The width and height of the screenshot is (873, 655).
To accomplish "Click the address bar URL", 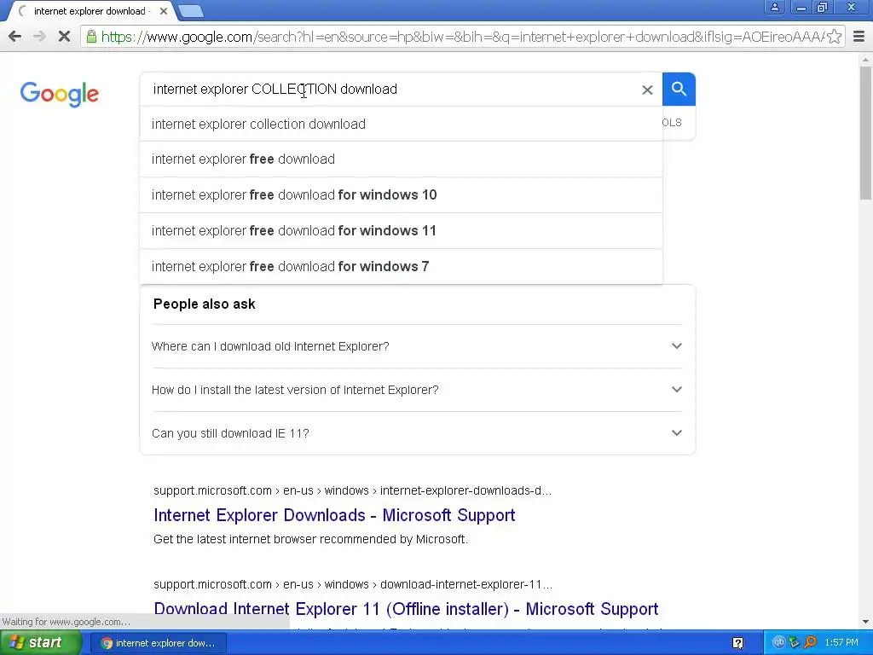I will tap(462, 37).
